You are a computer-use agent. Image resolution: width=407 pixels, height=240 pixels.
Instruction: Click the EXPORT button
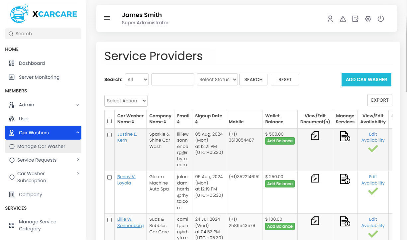point(380,100)
